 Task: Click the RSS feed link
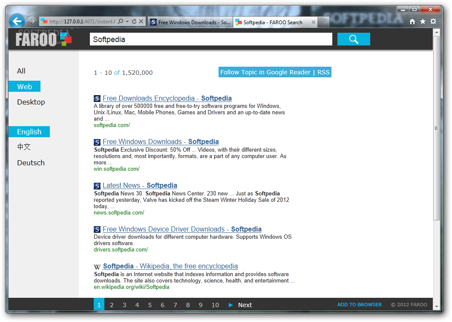pos(323,72)
